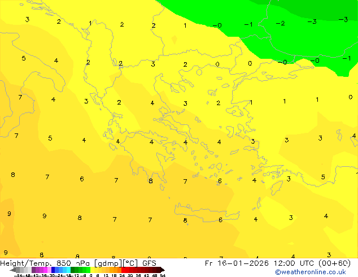Open the weatheronline.co.uk copyright link

tap(311, 272)
